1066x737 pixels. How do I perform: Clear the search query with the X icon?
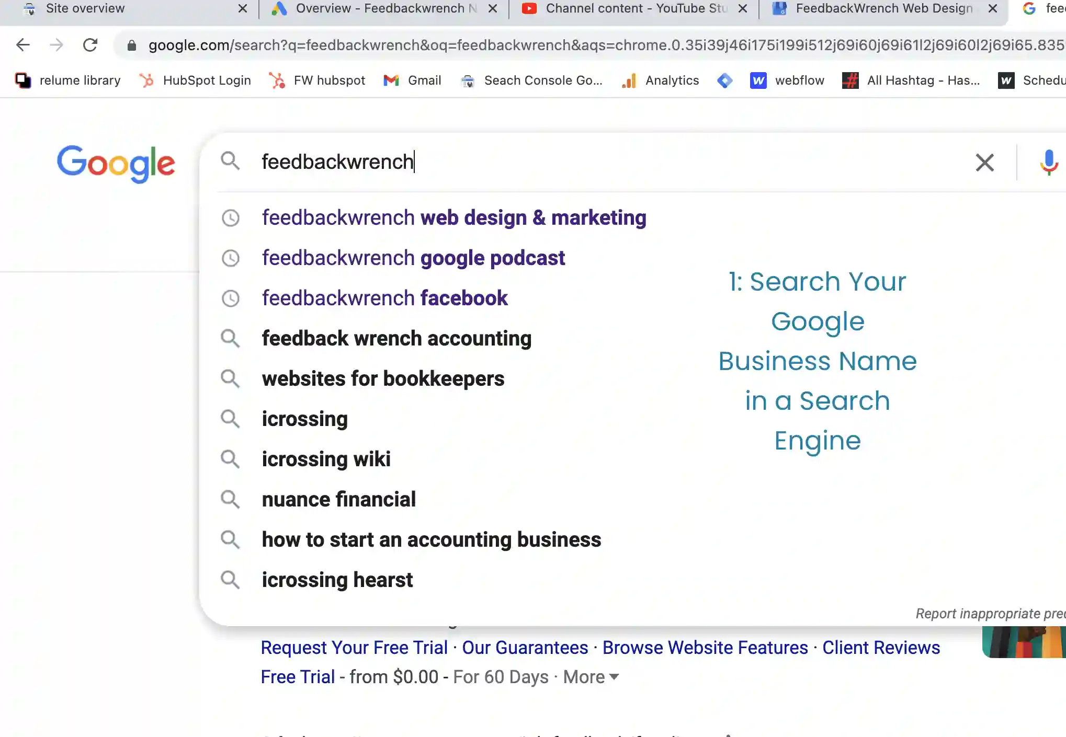pyautogui.click(x=985, y=163)
